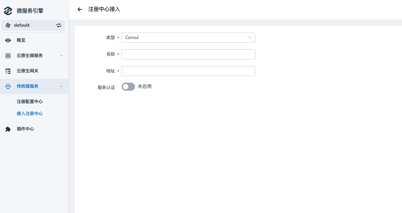This screenshot has height=213, width=402.
Task: Click into the 地址 text field
Action: click(x=188, y=71)
